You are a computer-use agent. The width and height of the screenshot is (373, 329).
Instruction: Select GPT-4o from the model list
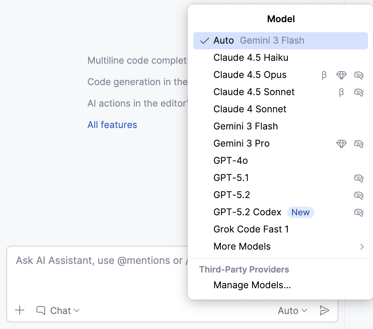click(x=230, y=161)
